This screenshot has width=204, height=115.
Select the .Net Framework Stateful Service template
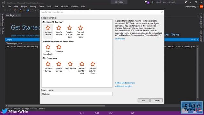tap(59, 67)
